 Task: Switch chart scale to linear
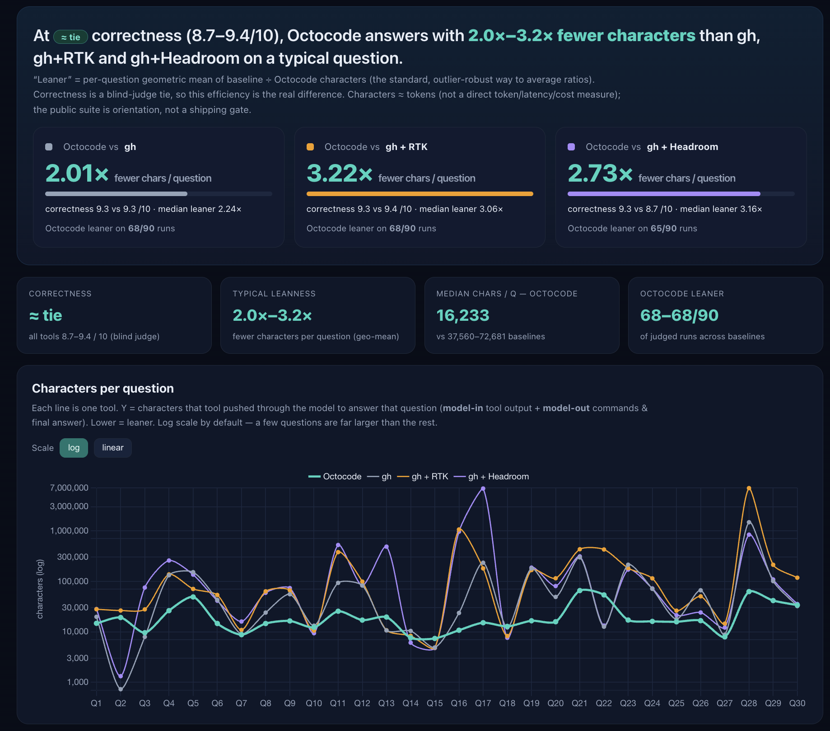point(112,448)
